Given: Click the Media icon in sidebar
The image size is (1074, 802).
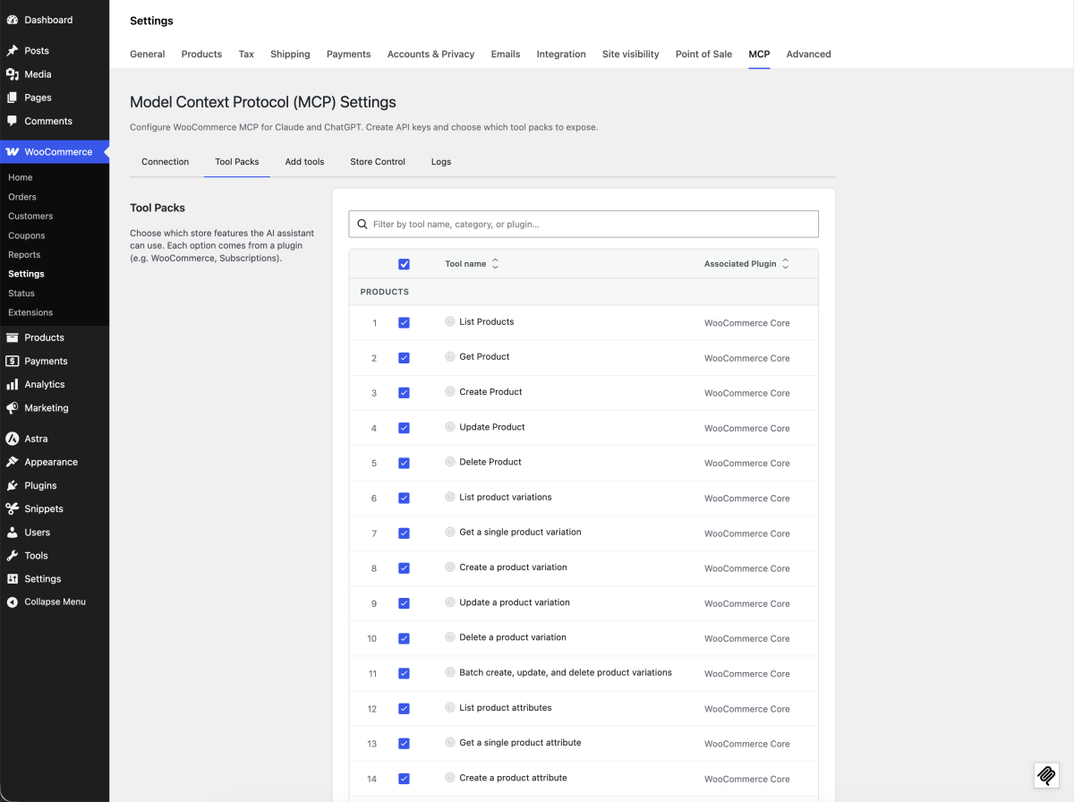Looking at the screenshot, I should (x=13, y=74).
